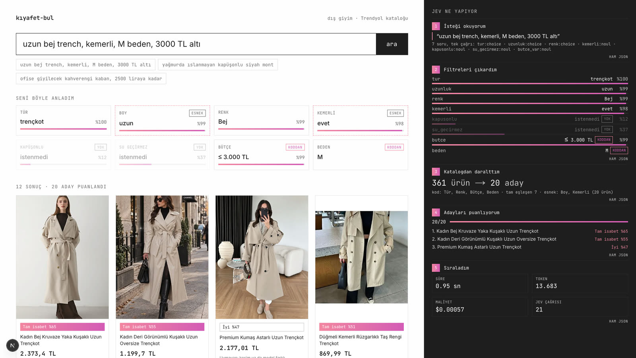The height and width of the screenshot is (358, 636).
Task: Open Düğmeli Kemerli Taş Rengi trench photo
Action: coord(361,257)
